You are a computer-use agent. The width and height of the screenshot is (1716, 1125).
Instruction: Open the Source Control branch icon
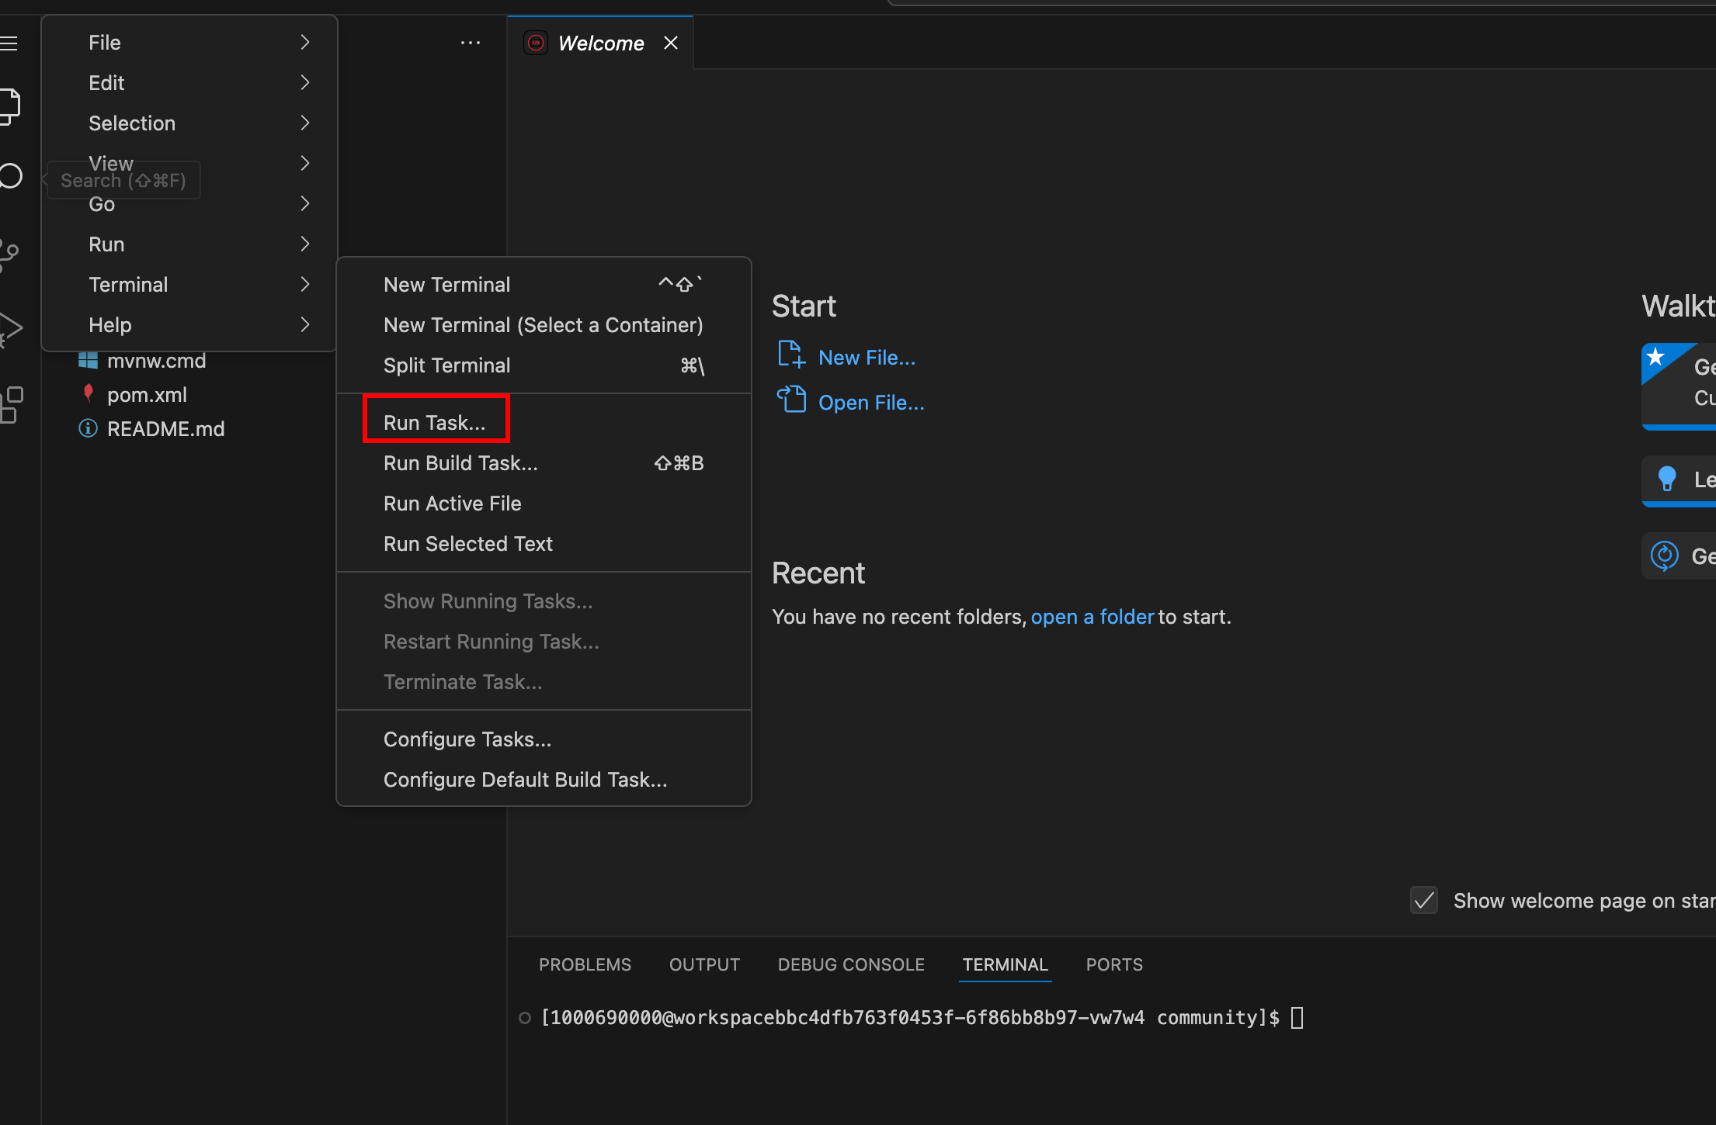pos(9,255)
